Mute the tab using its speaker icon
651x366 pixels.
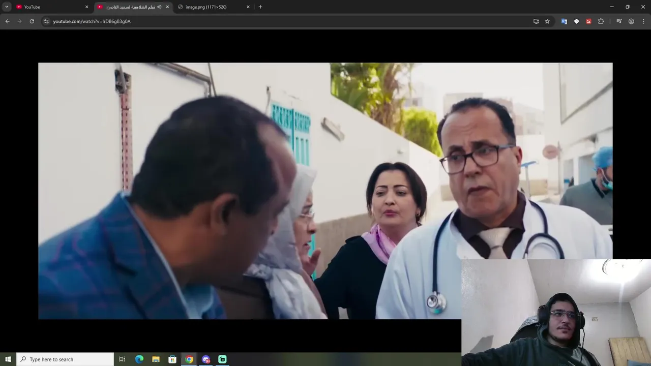pyautogui.click(x=159, y=7)
